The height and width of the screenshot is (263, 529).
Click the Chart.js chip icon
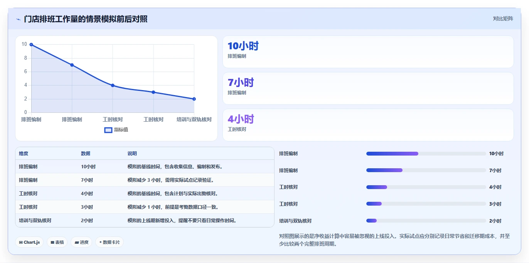(x=21, y=242)
